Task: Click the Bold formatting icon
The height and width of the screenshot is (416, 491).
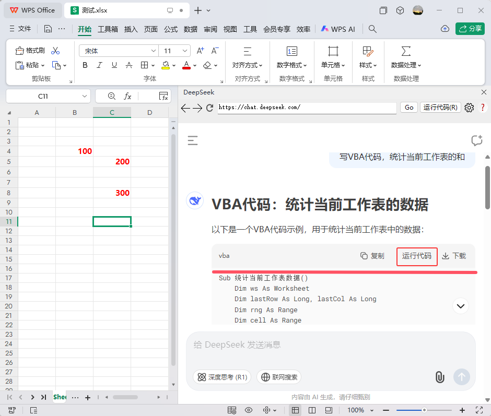Action: tap(85, 65)
